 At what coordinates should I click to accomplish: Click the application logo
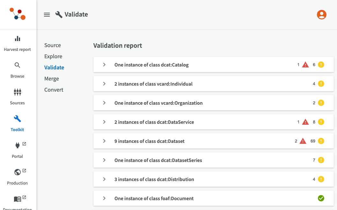point(18,14)
